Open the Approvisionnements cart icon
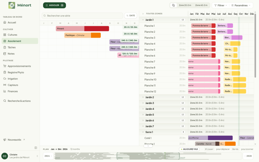This screenshot has width=259, height=162. (5, 66)
